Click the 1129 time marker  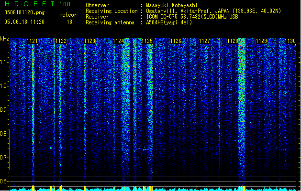click(262, 41)
